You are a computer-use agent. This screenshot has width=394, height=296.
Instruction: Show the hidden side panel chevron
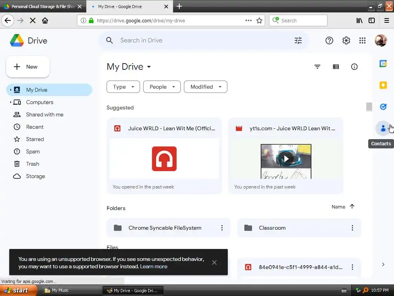tap(383, 264)
